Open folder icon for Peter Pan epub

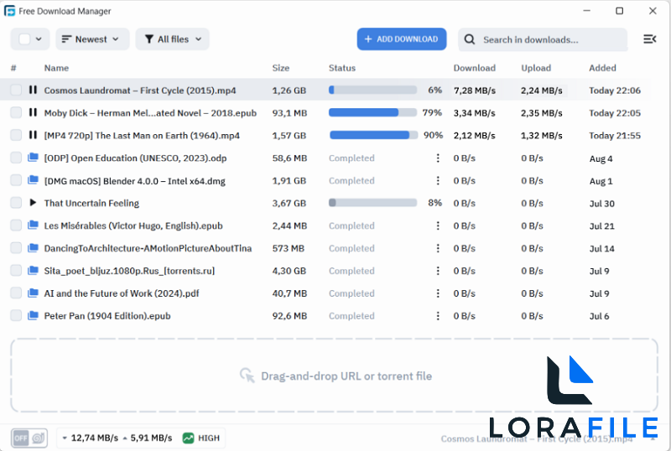(33, 316)
